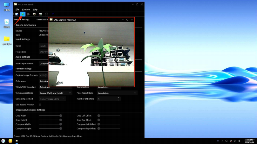The image size is (257, 144).
Task: Click the Compose Height slider handle
Action: pyautogui.click(x=61, y=128)
